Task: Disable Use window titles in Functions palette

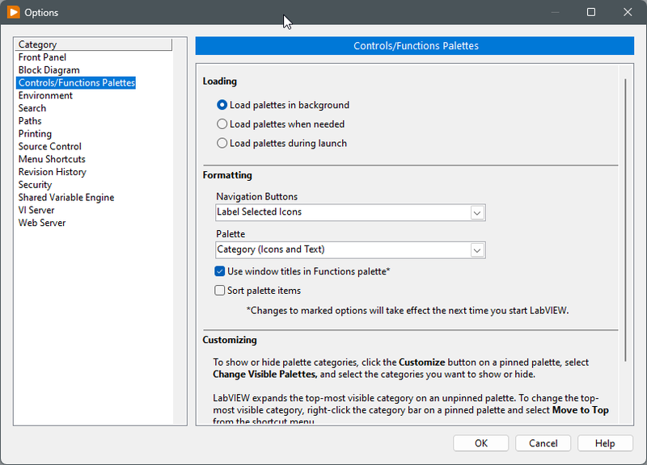Action: pyautogui.click(x=220, y=272)
